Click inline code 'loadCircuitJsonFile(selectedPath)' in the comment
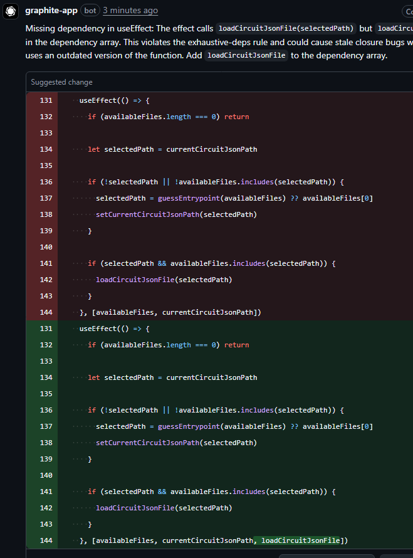This screenshot has width=413, height=558. point(286,28)
